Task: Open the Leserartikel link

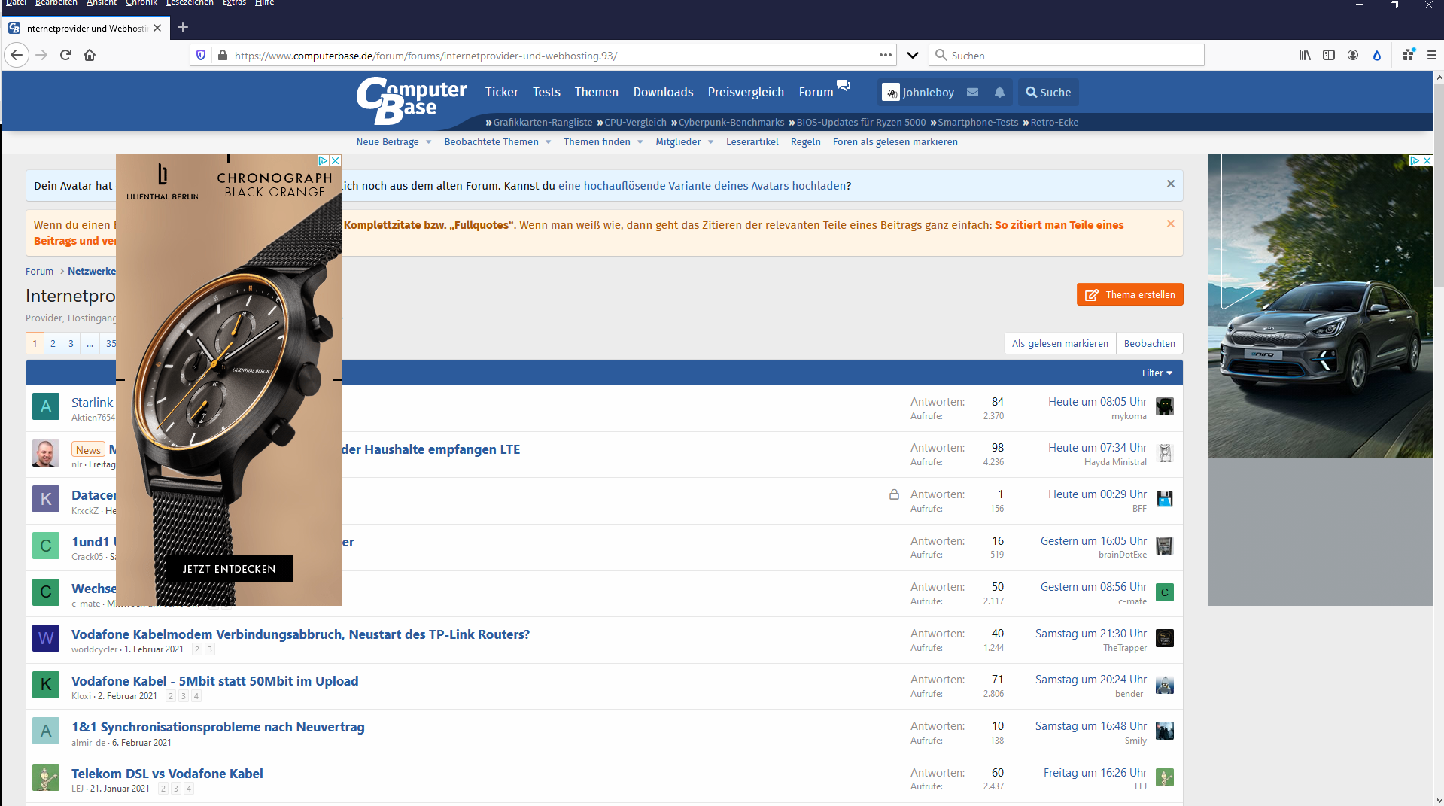Action: (x=752, y=141)
